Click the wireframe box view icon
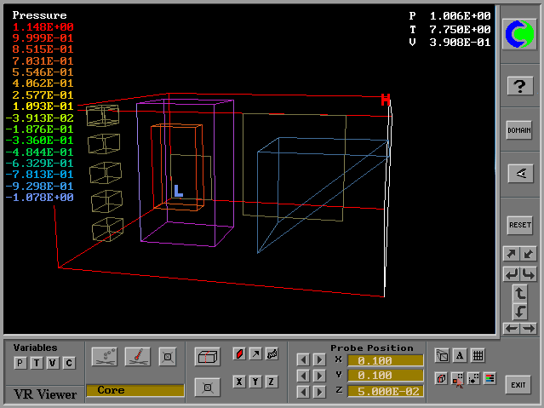544x408 pixels. point(207,358)
